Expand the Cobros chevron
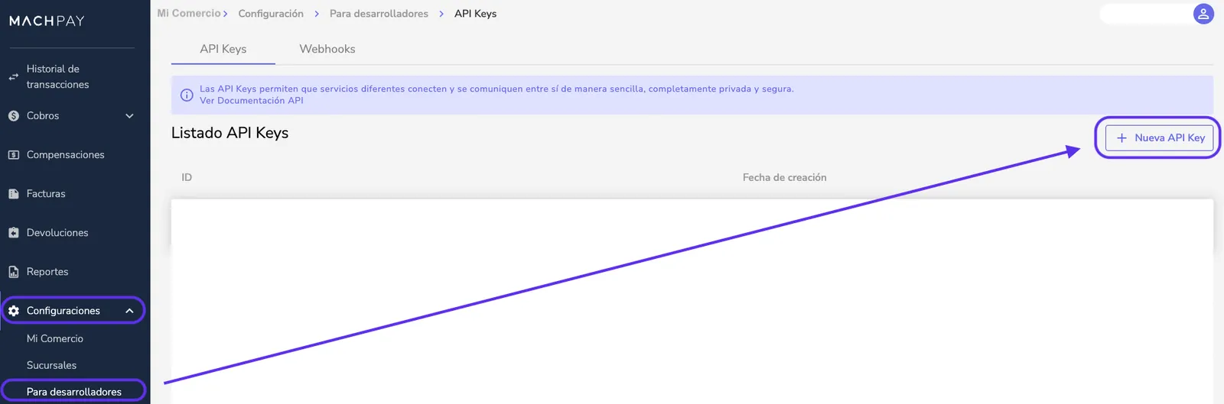The height and width of the screenshot is (404, 1224). click(x=129, y=116)
